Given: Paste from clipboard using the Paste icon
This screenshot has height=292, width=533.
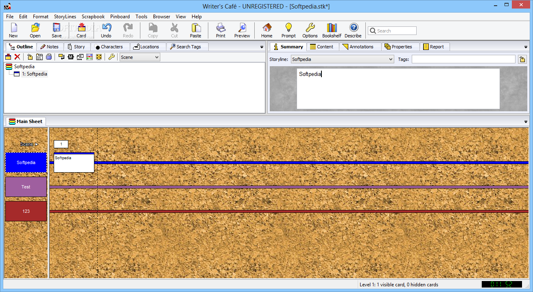Looking at the screenshot, I should pos(196,30).
